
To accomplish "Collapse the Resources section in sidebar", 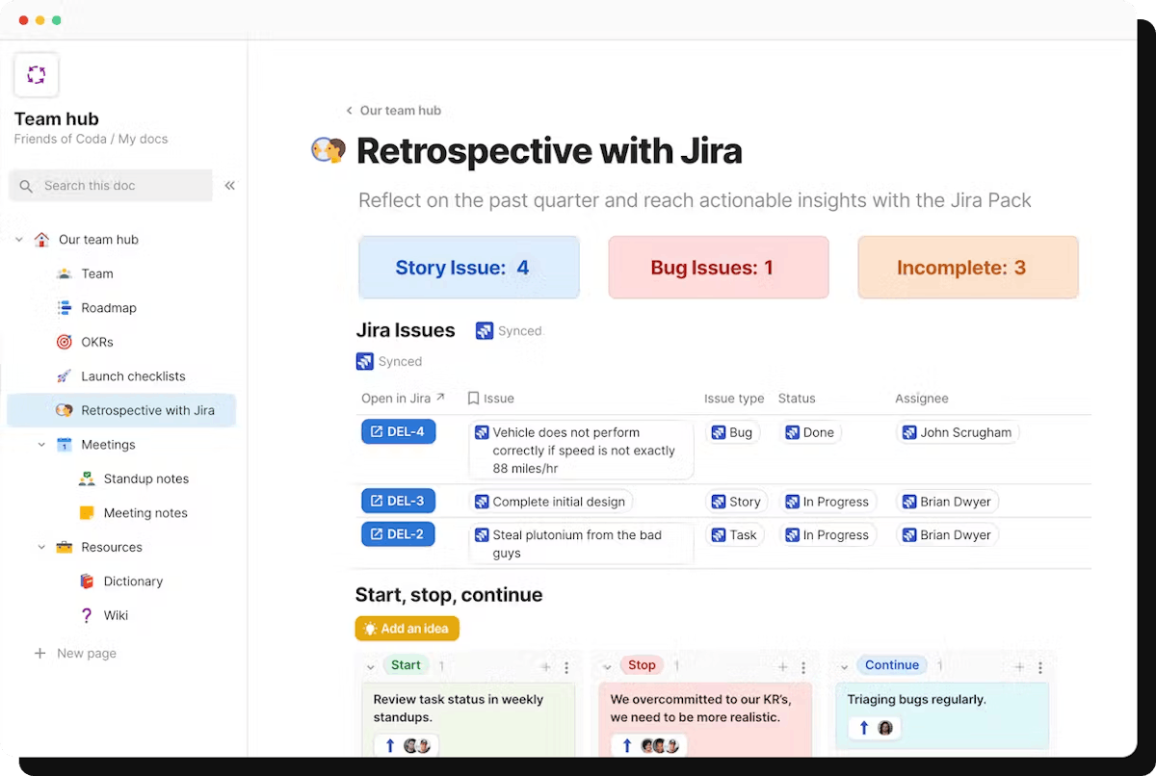I will [x=41, y=547].
